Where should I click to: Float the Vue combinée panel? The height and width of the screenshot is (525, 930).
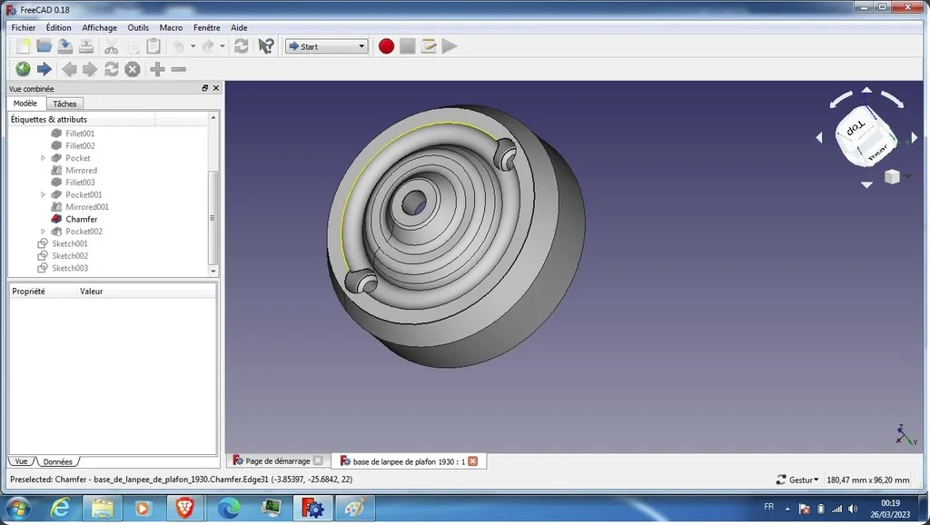click(205, 88)
